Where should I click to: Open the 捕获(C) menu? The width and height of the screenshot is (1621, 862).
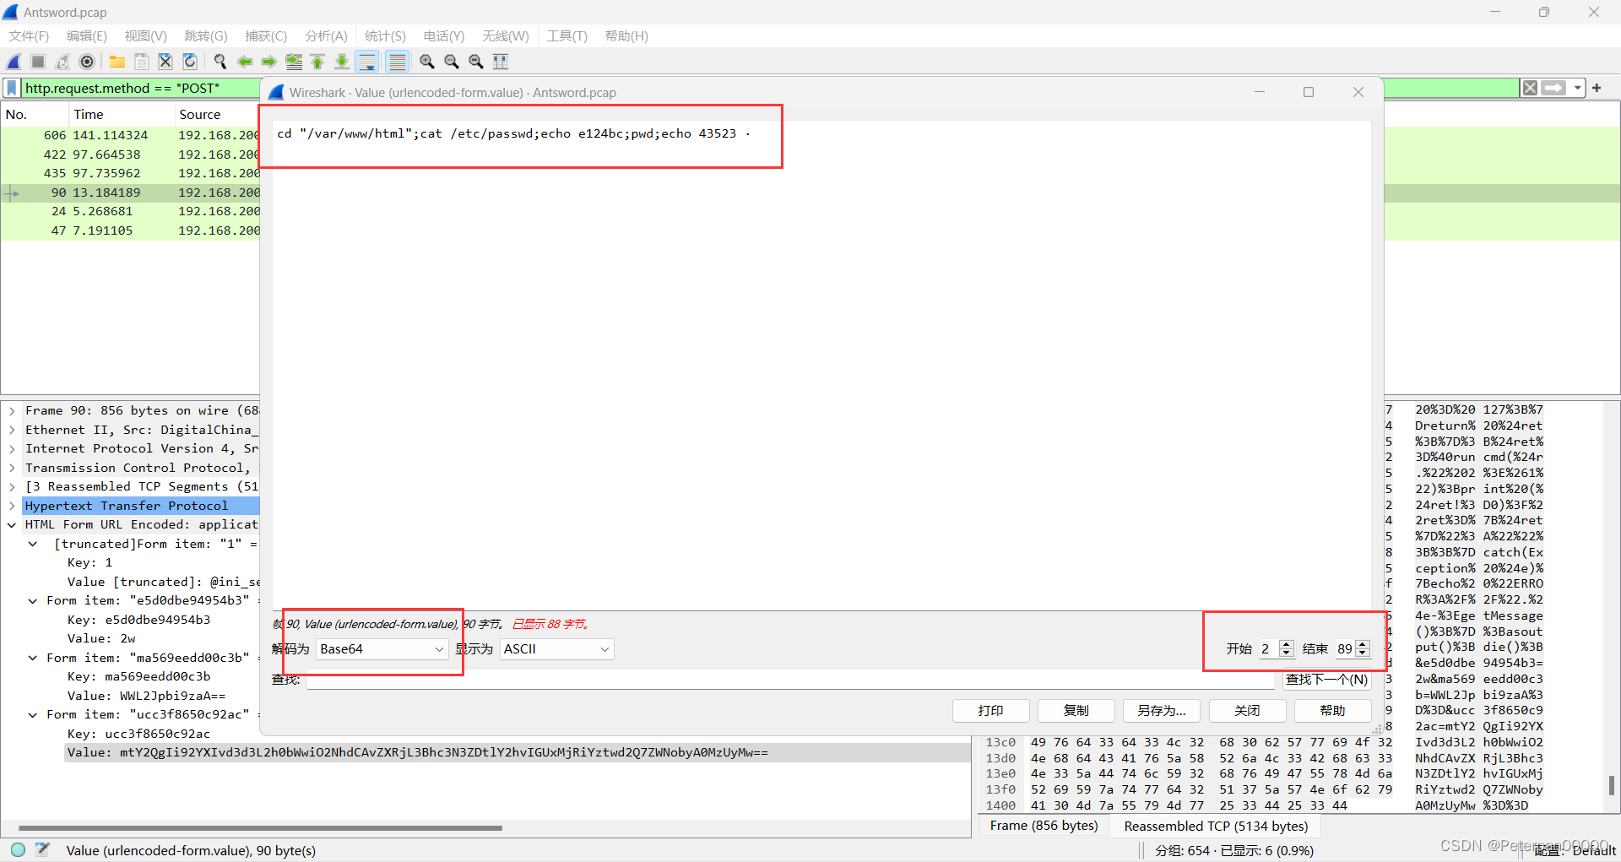[x=266, y=36]
